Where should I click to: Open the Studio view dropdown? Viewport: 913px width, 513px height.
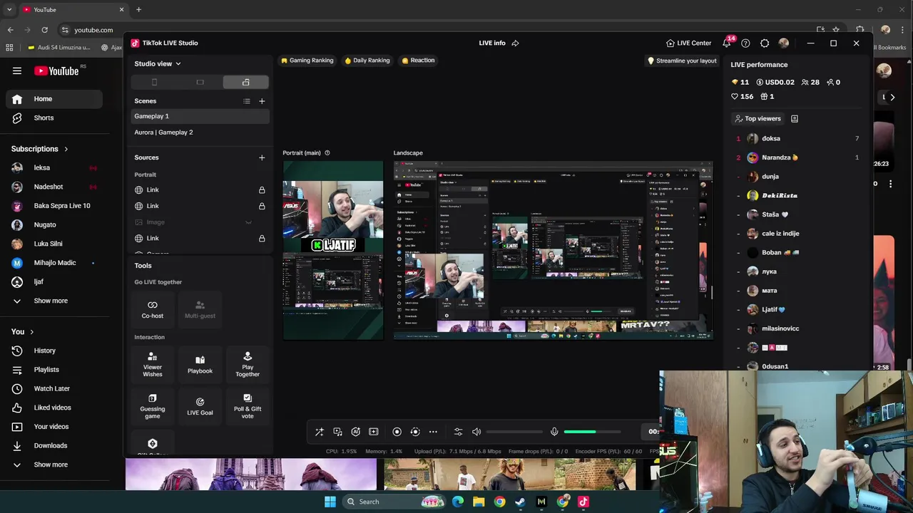click(x=158, y=63)
